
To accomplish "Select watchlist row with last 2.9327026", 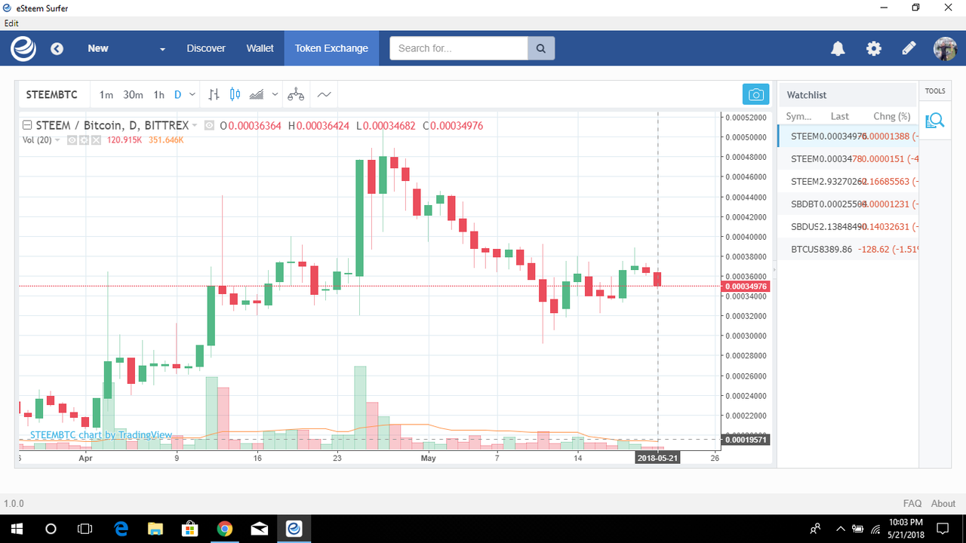I will point(848,182).
